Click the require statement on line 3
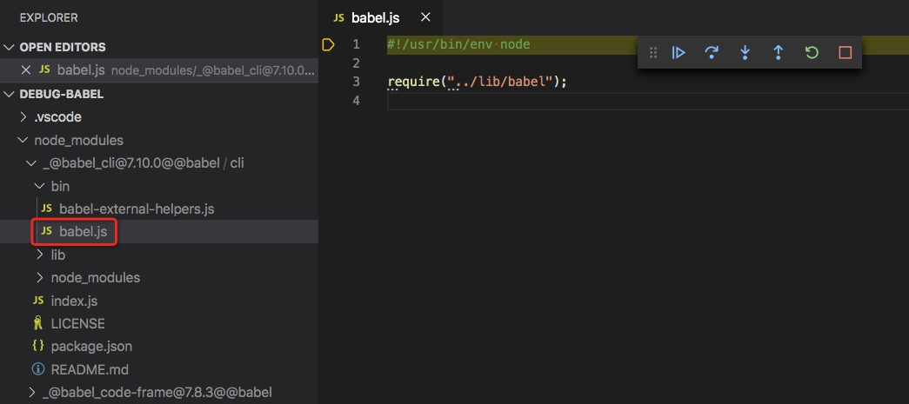 point(477,82)
